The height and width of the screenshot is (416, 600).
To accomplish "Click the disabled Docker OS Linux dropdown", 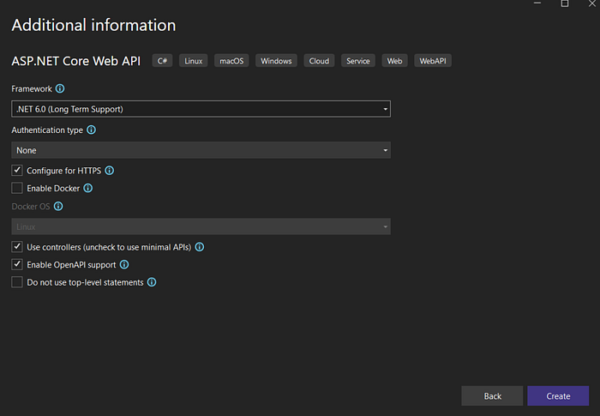I will [x=201, y=226].
